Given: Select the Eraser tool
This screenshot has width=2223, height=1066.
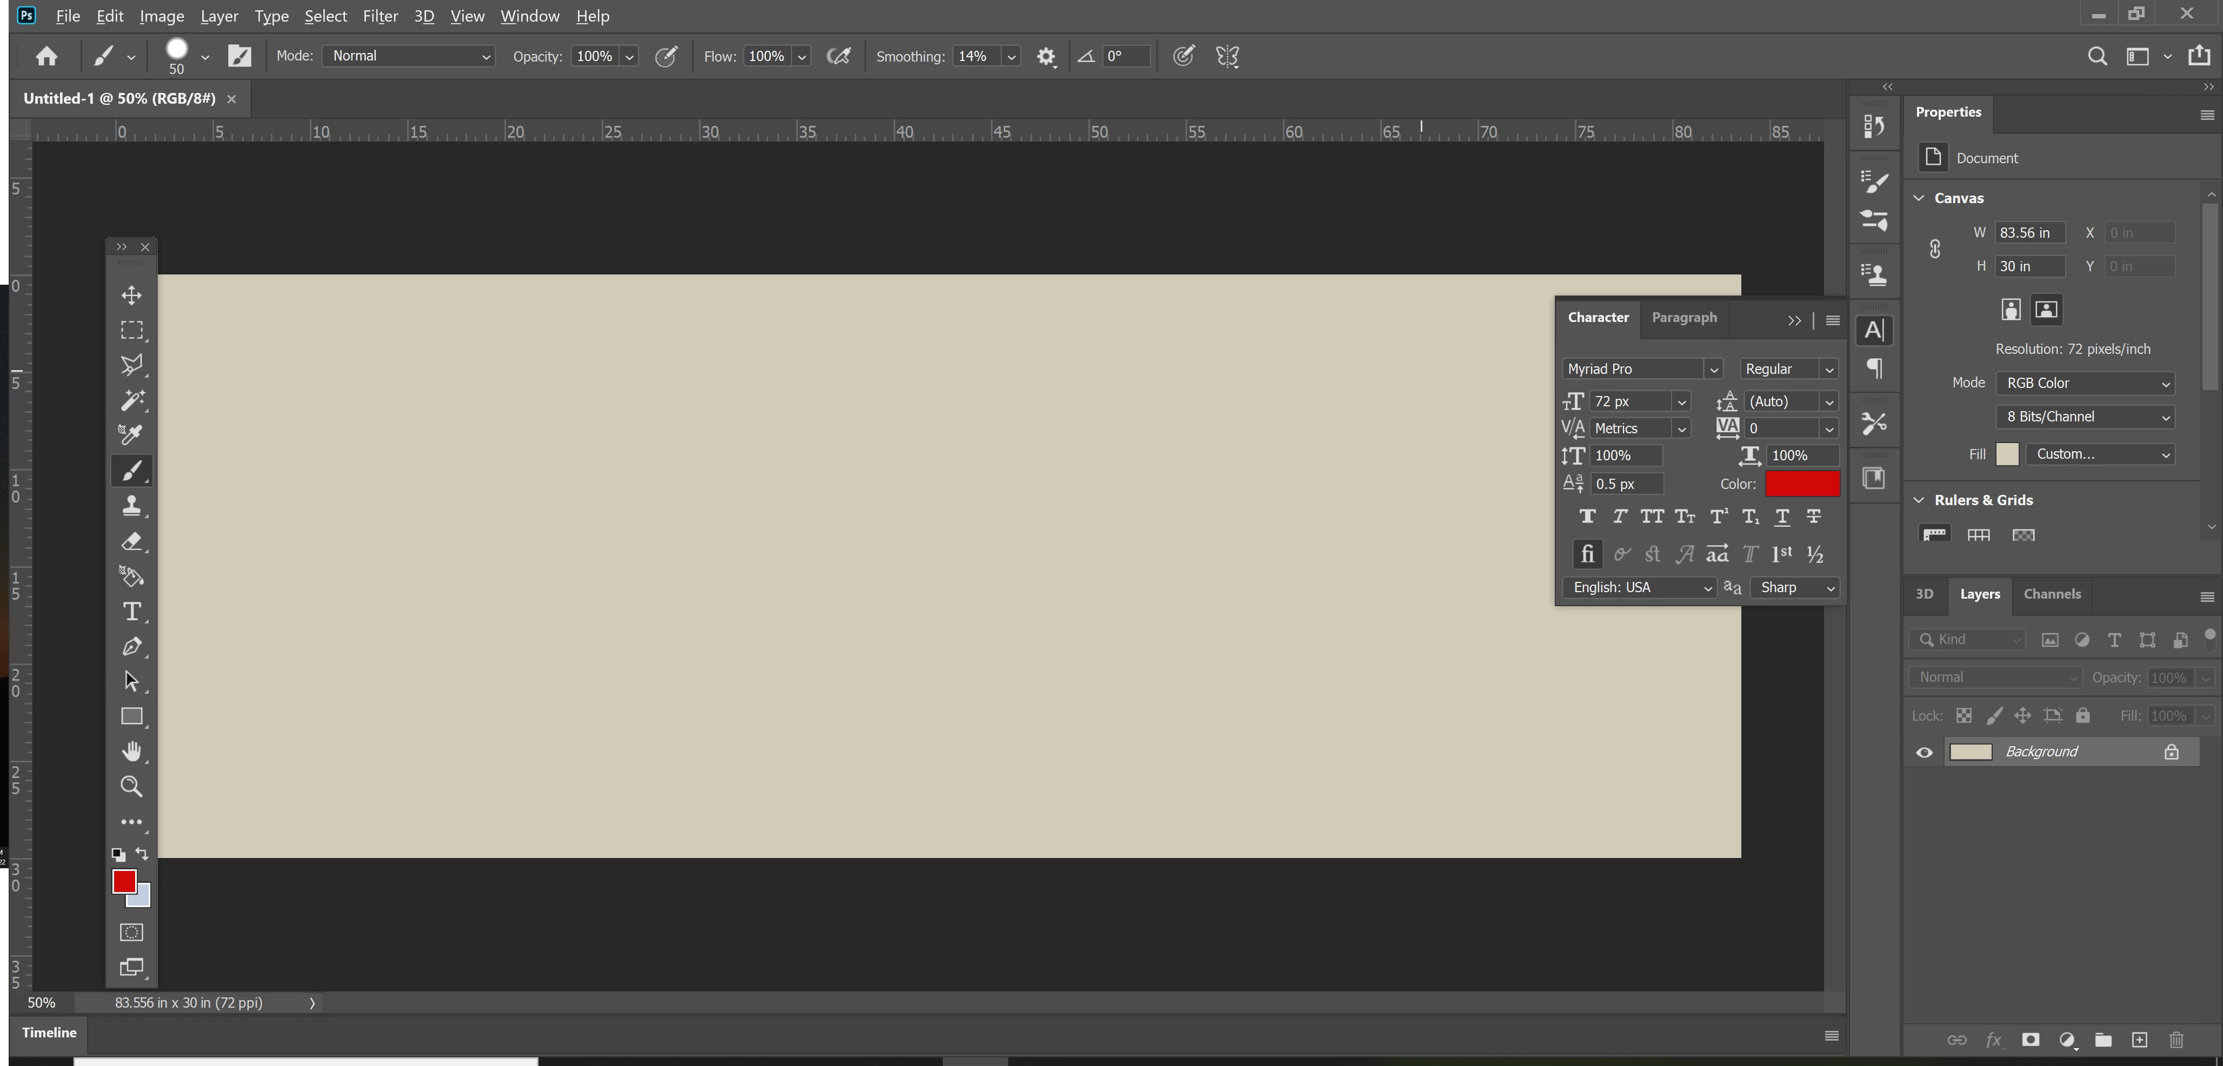Looking at the screenshot, I should [x=131, y=541].
